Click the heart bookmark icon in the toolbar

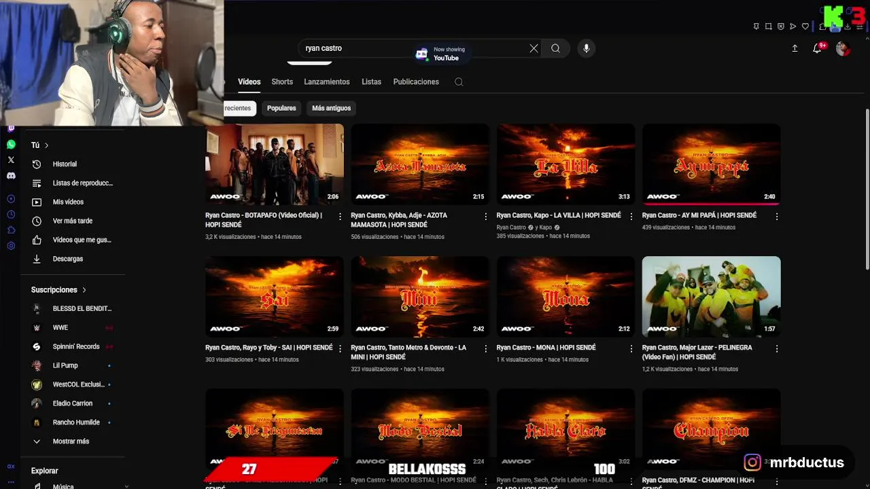click(805, 26)
